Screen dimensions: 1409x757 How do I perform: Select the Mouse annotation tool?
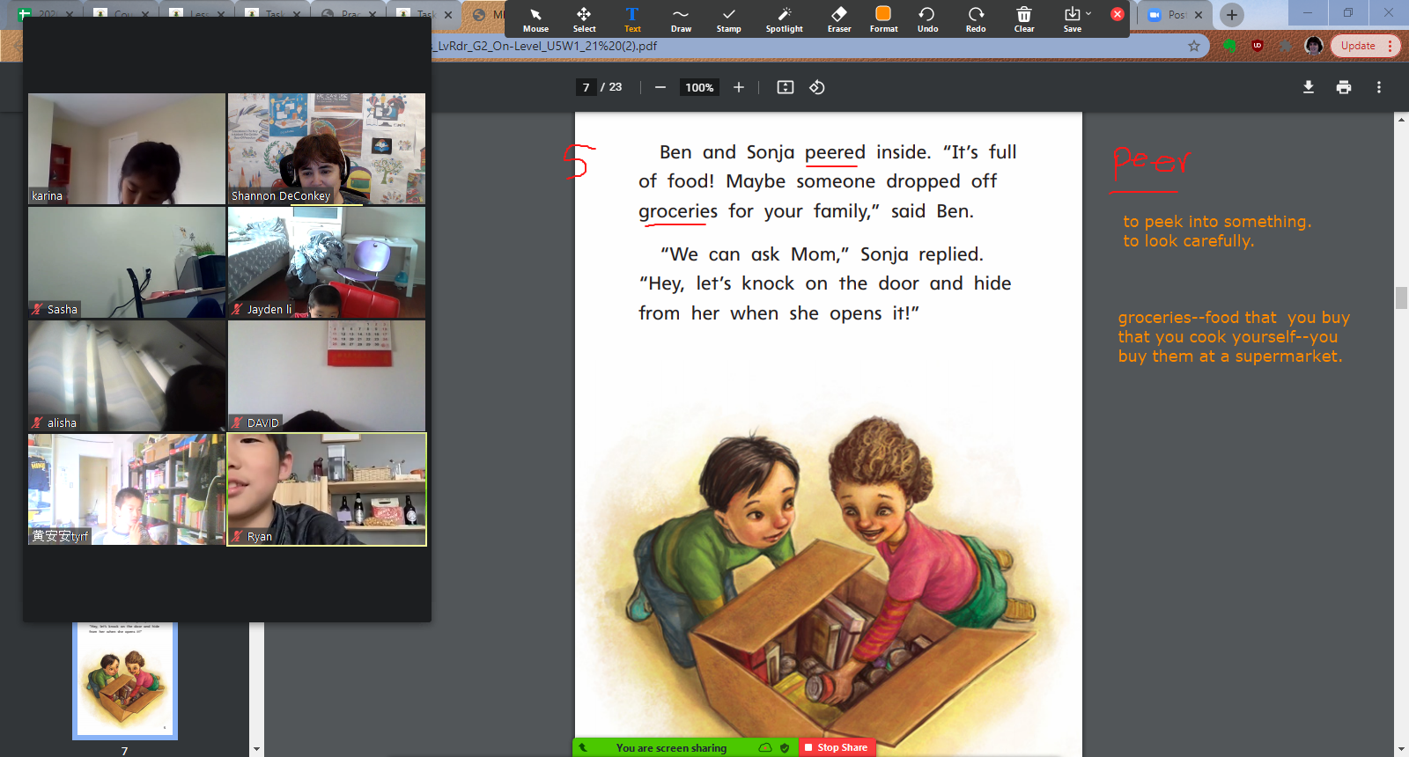coord(535,19)
